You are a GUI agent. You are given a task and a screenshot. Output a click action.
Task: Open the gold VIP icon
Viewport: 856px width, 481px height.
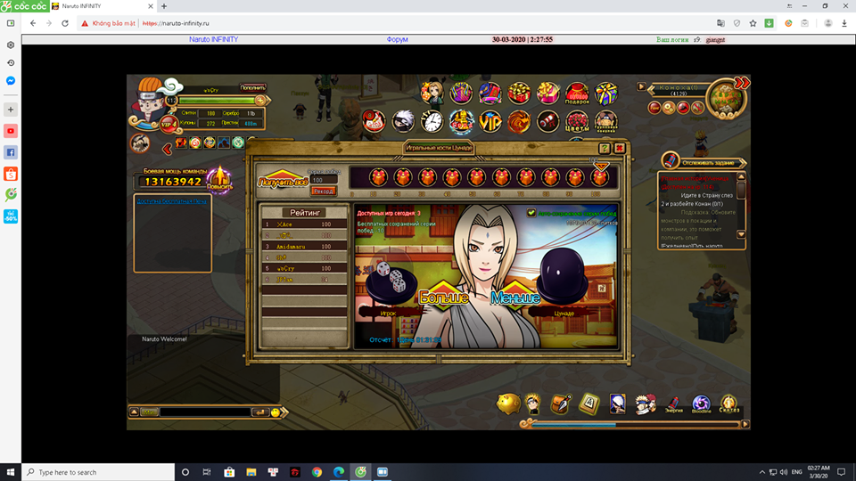490,122
